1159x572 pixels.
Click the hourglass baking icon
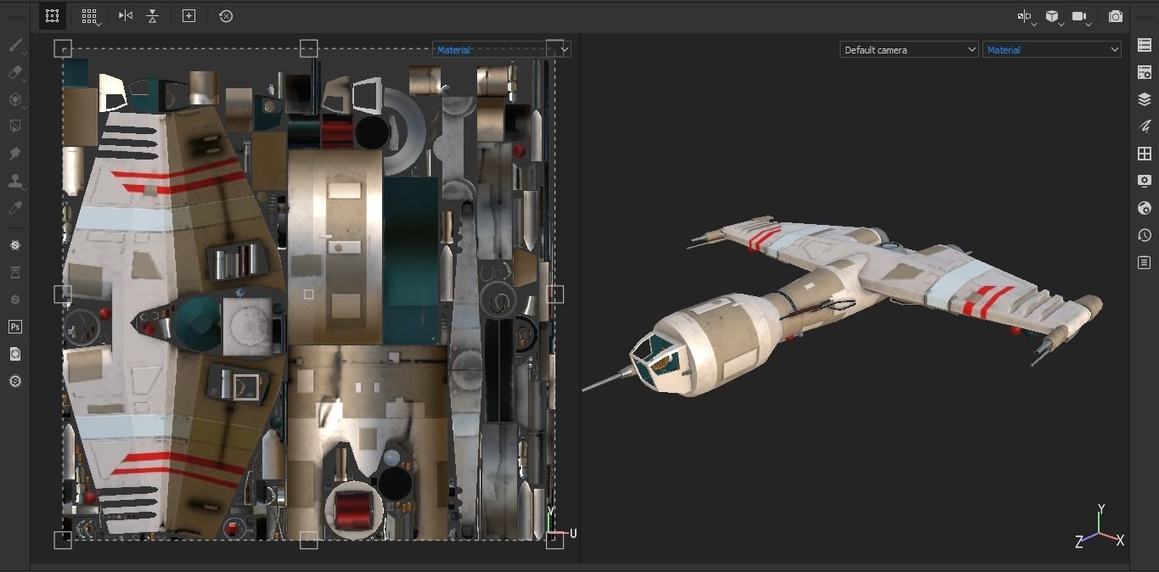tap(14, 272)
